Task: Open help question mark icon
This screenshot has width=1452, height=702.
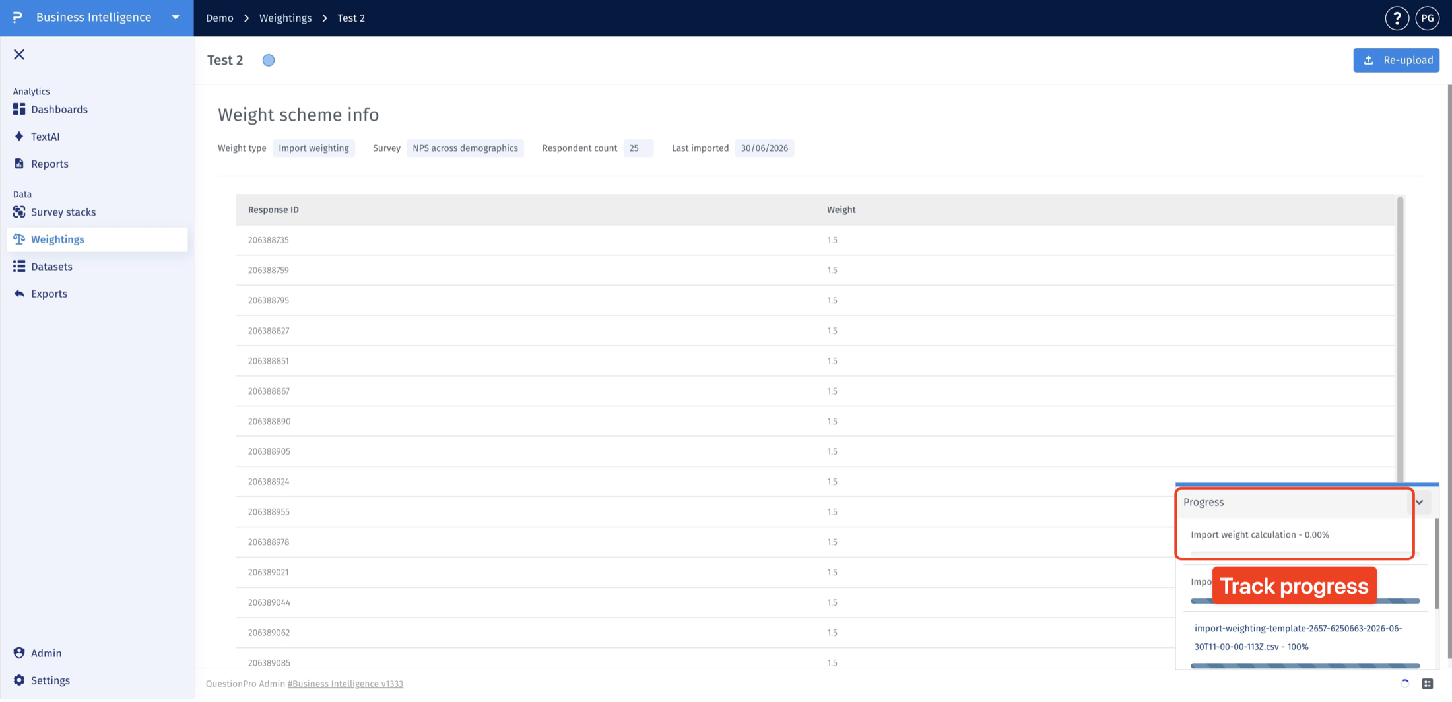Action: pos(1397,18)
